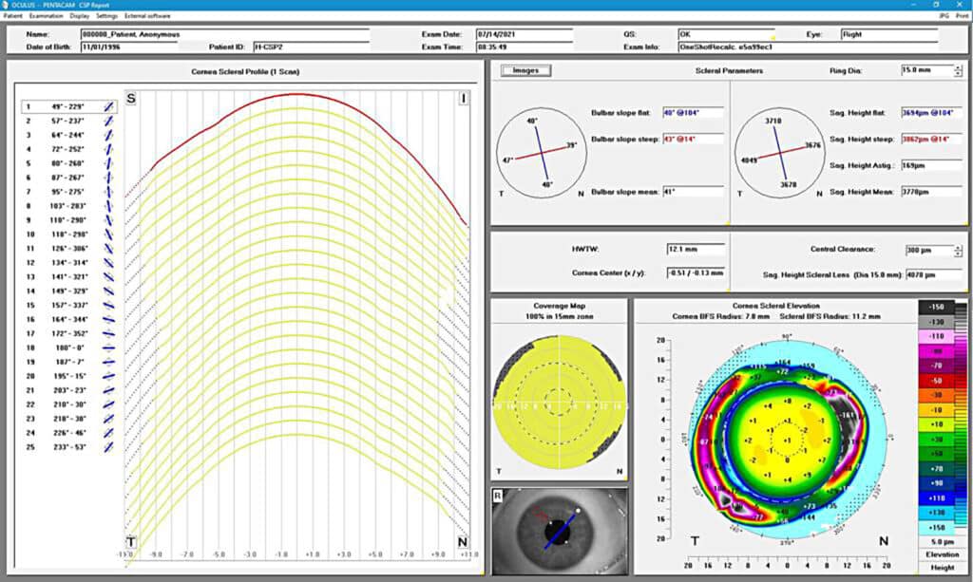The width and height of the screenshot is (973, 582).
Task: Choose scan row 19 labeled 187°-7°
Action: 69,362
